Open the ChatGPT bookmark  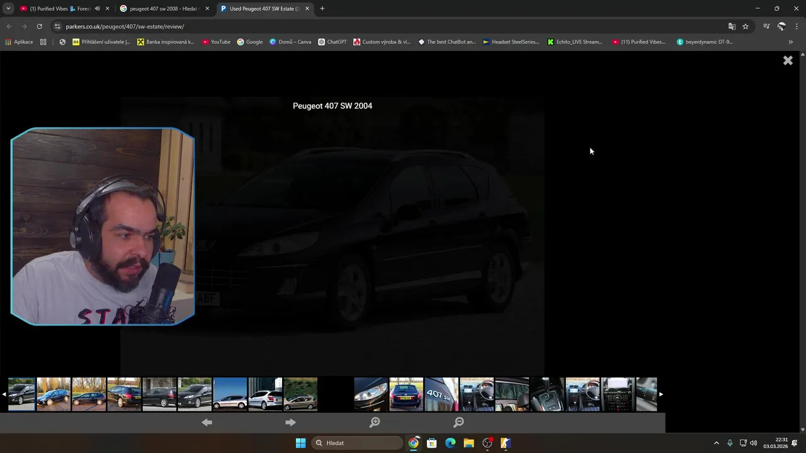pos(332,42)
